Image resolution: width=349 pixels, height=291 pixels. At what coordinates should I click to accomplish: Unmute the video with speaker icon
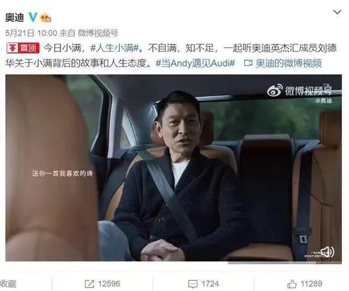327,252
